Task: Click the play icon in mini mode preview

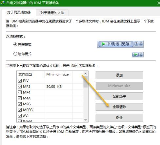Action: [135, 55]
